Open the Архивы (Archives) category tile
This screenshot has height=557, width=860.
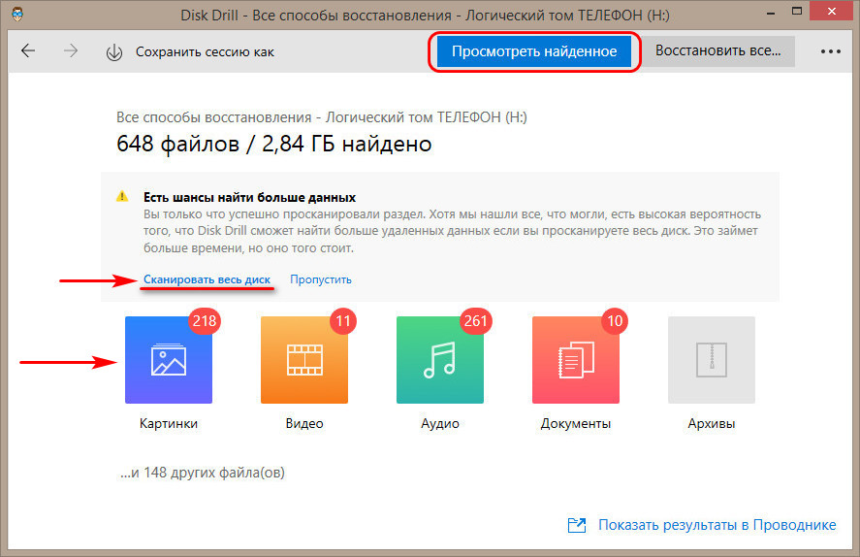click(711, 359)
